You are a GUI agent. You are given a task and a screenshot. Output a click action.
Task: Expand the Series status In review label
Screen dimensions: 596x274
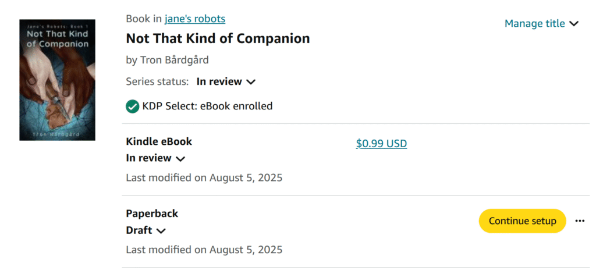pos(219,82)
